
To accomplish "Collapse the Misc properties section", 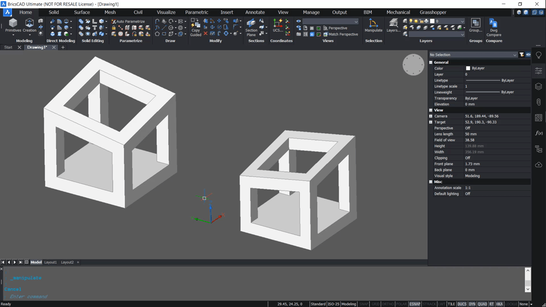I will coord(431,182).
